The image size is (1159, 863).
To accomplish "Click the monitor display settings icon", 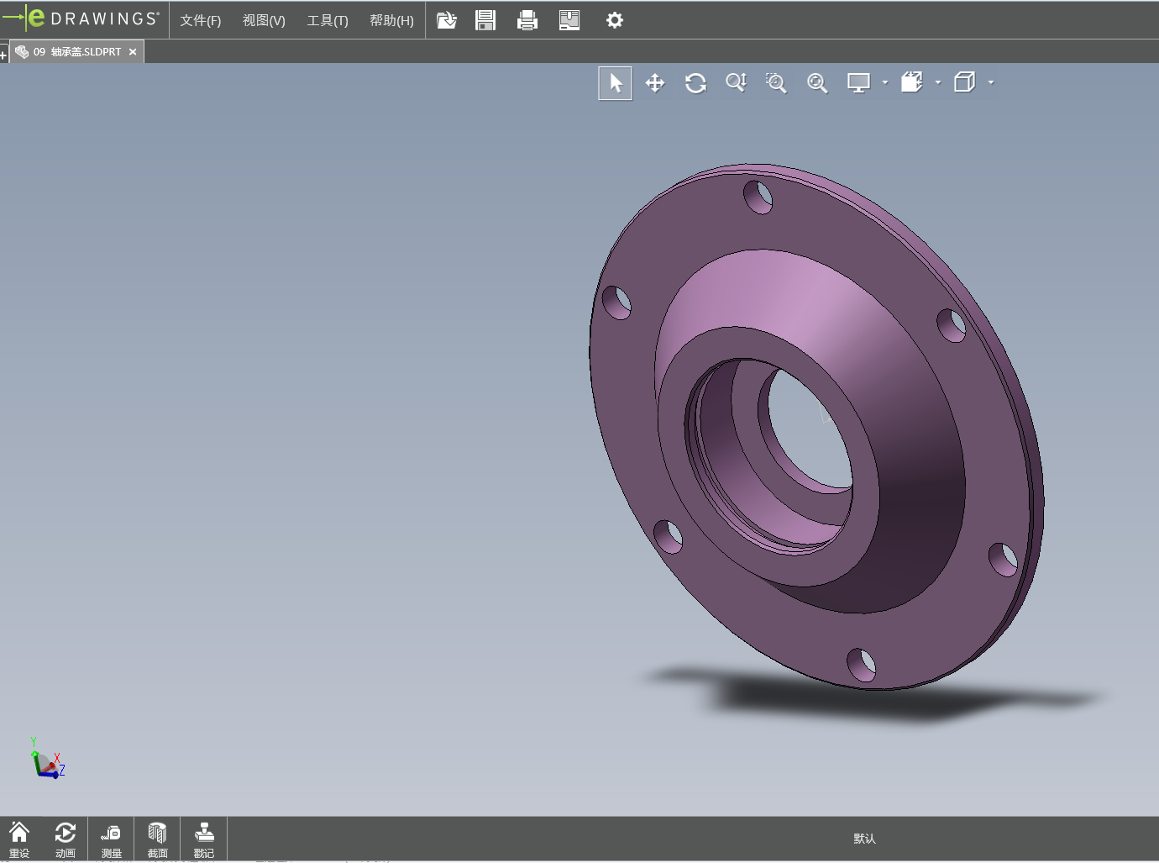I will tap(858, 82).
